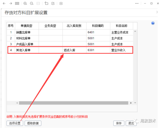Click the forward arrow icon

11,3
